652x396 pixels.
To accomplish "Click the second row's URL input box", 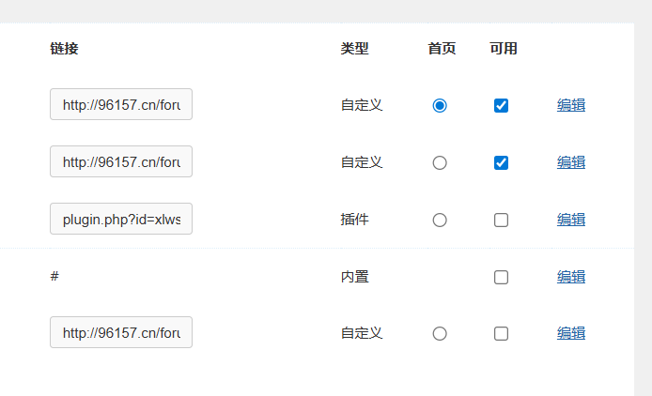I will 121,162.
